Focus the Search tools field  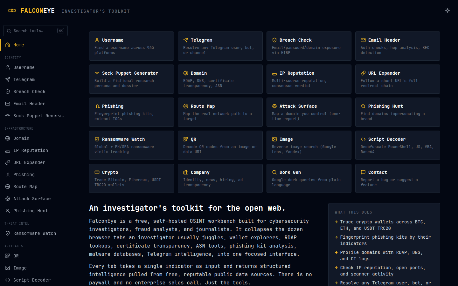[35, 31]
